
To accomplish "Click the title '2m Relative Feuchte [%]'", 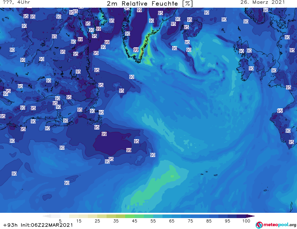I will 150,4.
